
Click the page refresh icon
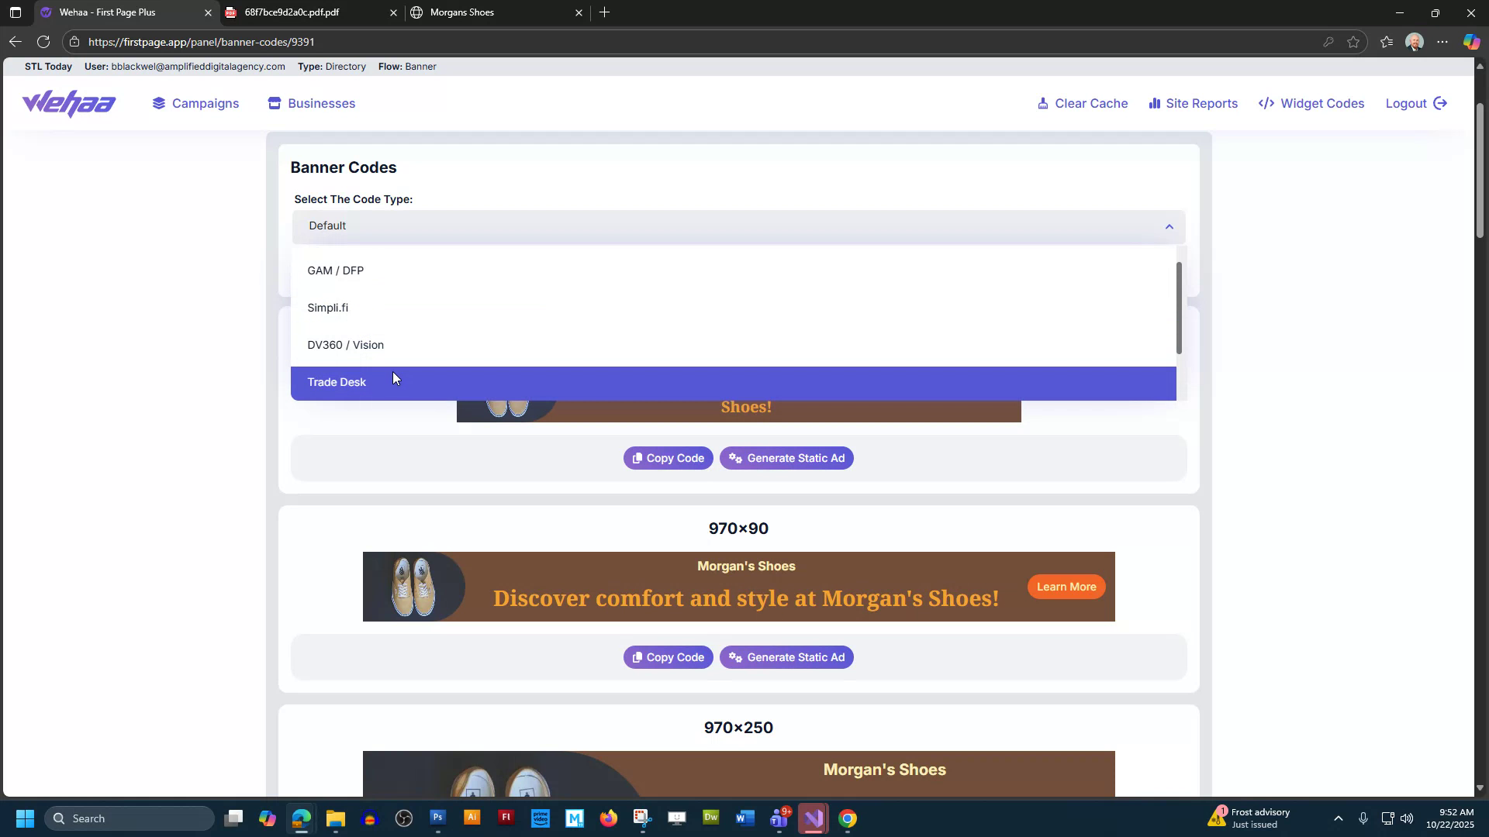(x=44, y=42)
